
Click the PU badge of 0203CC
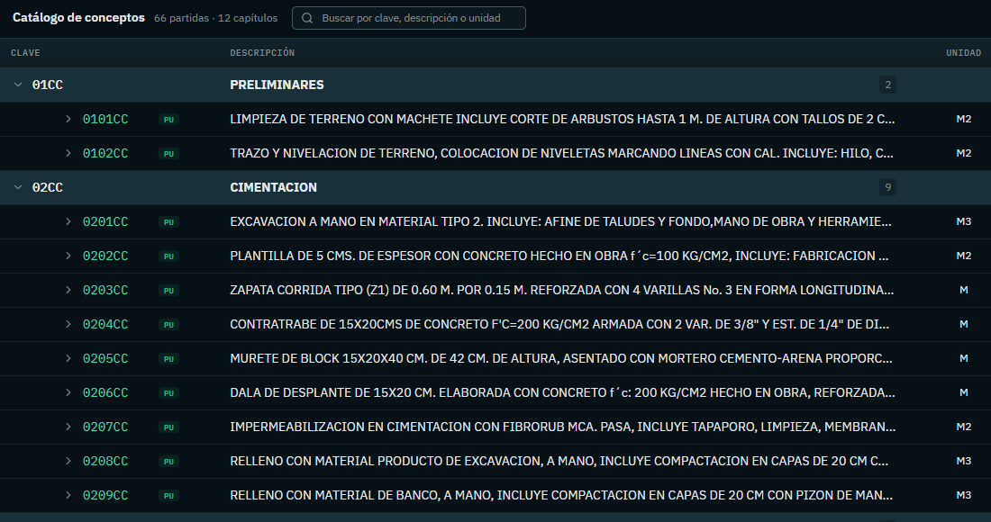(168, 291)
